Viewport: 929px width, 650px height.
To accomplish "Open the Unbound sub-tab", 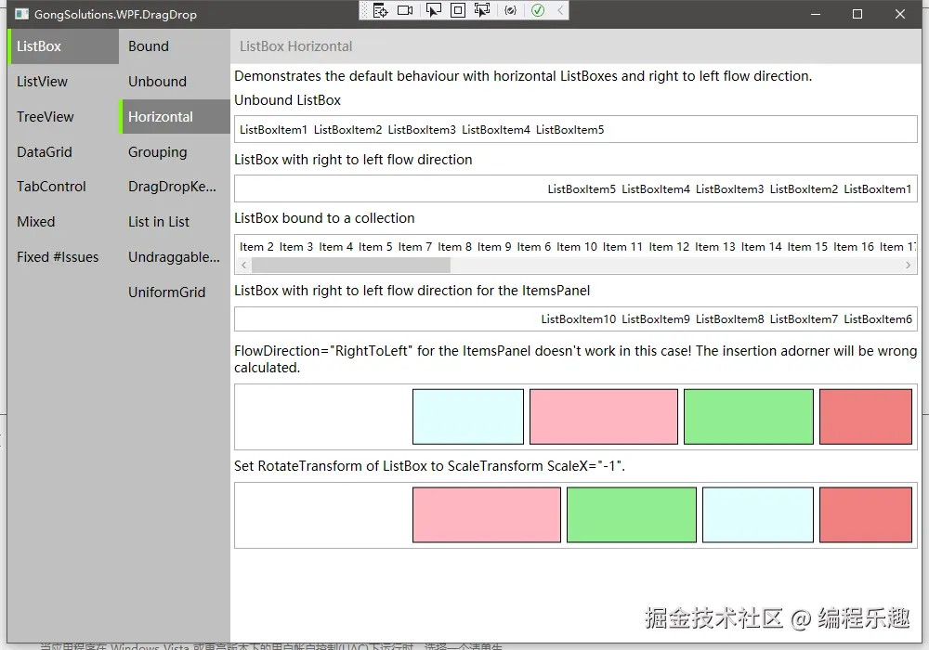I will (175, 82).
